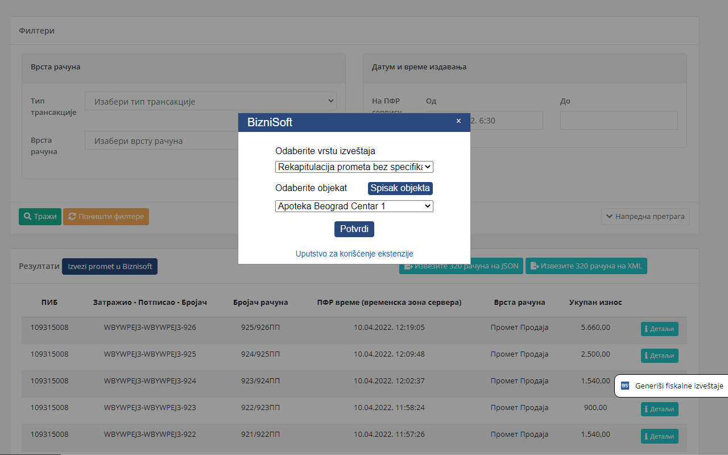The image size is (728, 455).
Task: Open Uputstvo za korišćenje ekstenzije link
Action: pos(354,254)
